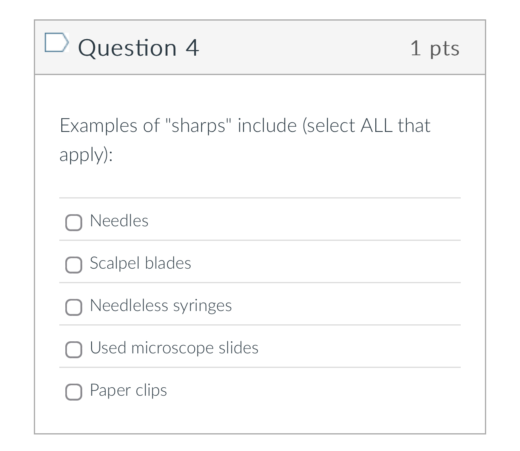520x451 pixels.
Task: Click "apply):" on the prompt's second line
Action: point(86,155)
